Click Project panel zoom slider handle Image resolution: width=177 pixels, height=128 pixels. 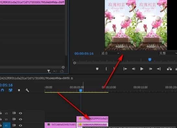tap(63, 67)
